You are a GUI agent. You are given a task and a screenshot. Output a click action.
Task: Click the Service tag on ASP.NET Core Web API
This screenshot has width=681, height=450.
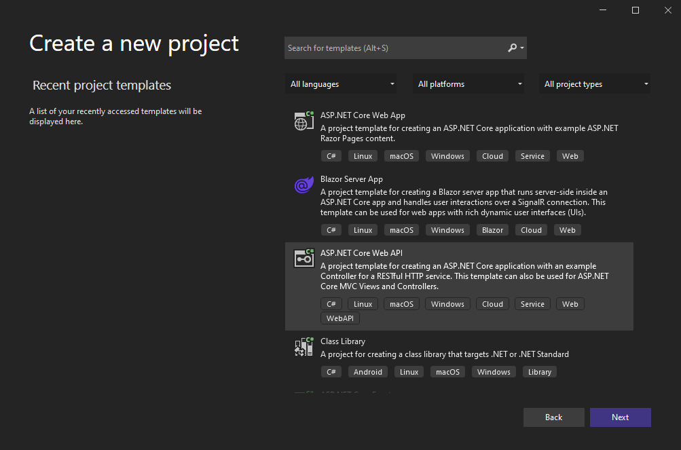click(x=532, y=304)
